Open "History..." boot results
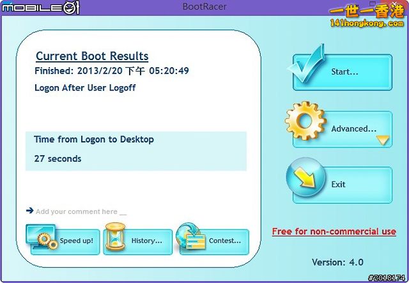409x283 pixels. [x=146, y=241]
